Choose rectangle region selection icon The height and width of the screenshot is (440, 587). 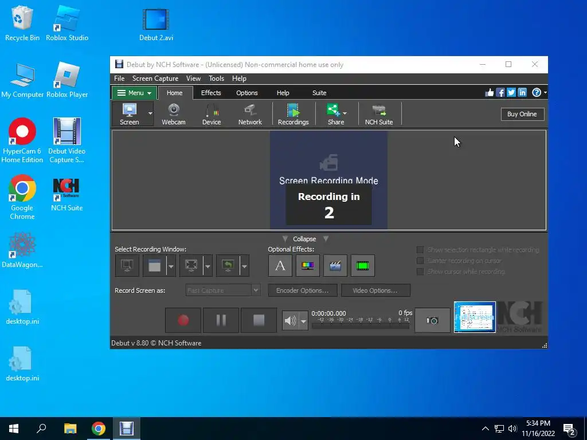(191, 266)
